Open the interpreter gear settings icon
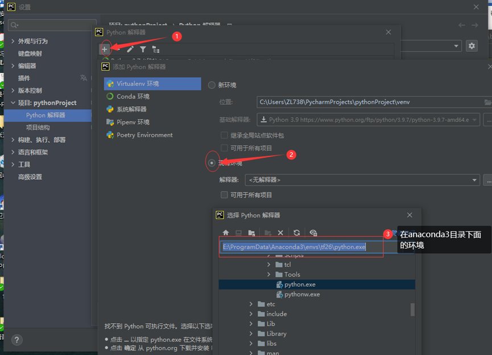The height and width of the screenshot is (355, 492). [x=472, y=46]
